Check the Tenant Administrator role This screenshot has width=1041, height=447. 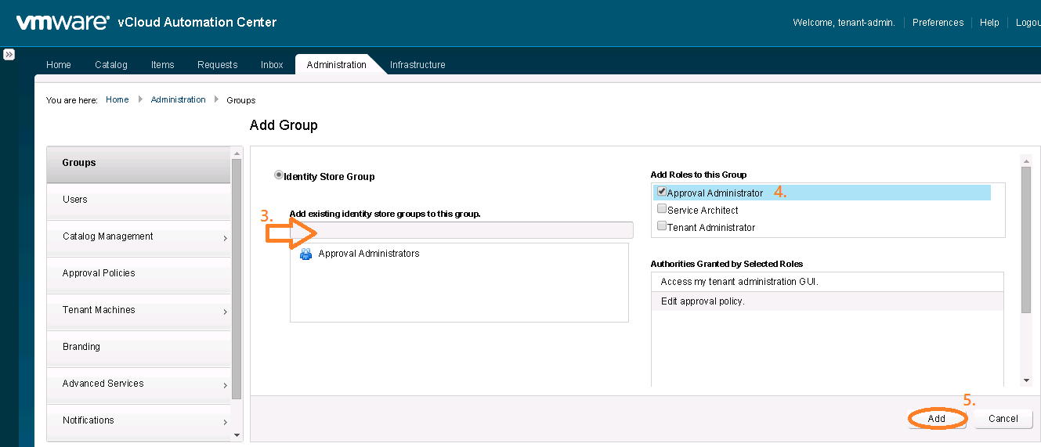662,226
